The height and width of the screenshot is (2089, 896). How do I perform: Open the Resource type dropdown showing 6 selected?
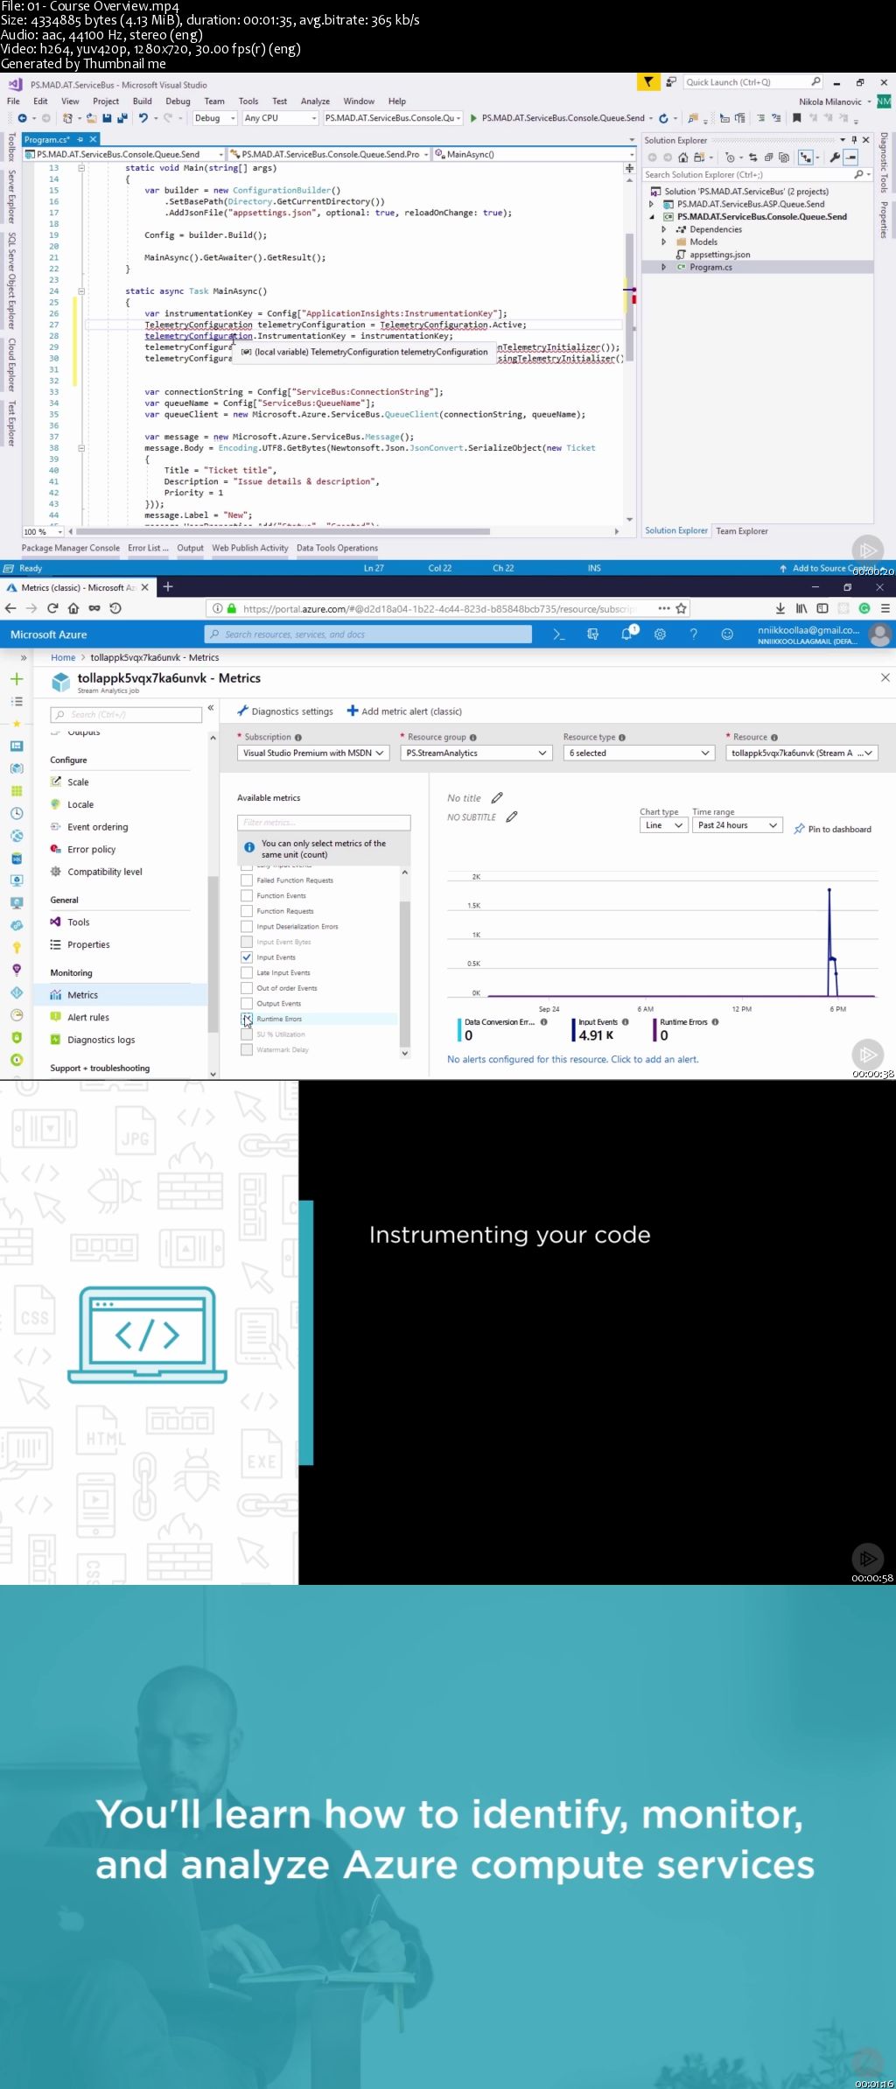[639, 753]
